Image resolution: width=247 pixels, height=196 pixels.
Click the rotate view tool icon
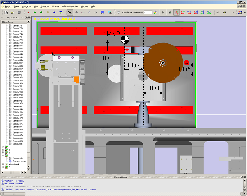tap(96, 13)
